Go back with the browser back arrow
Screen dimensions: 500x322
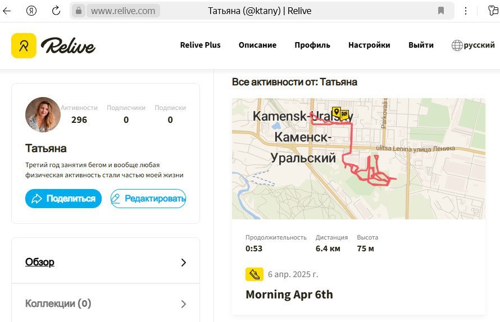point(7,11)
